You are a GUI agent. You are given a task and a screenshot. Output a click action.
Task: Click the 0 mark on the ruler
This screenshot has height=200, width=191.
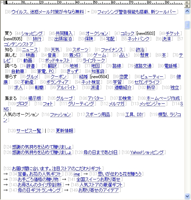[5, 2]
